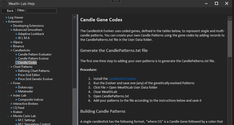Select the Binance help topic
The image size is (234, 125).
coord(19,46)
